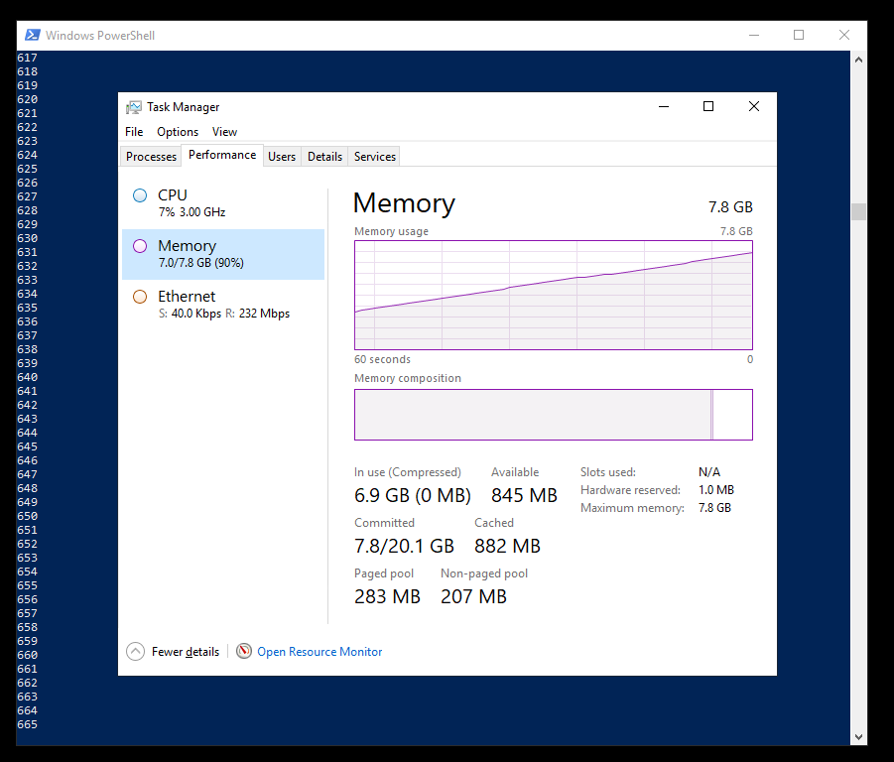
Task: Click the Slots used N/A value
Action: [709, 472]
